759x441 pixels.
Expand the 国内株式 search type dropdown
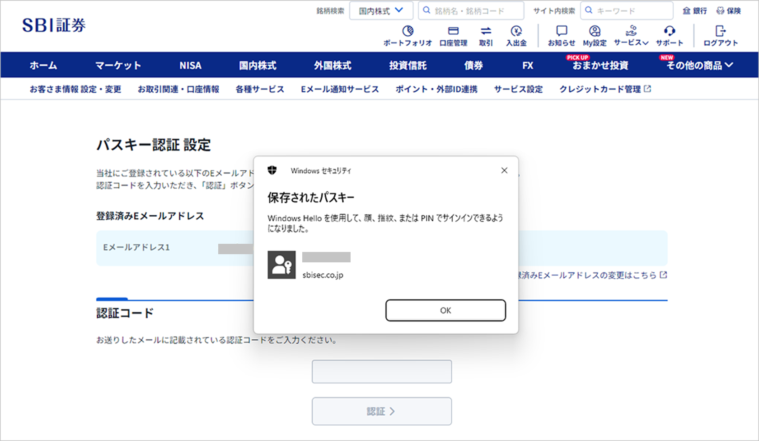(x=381, y=11)
